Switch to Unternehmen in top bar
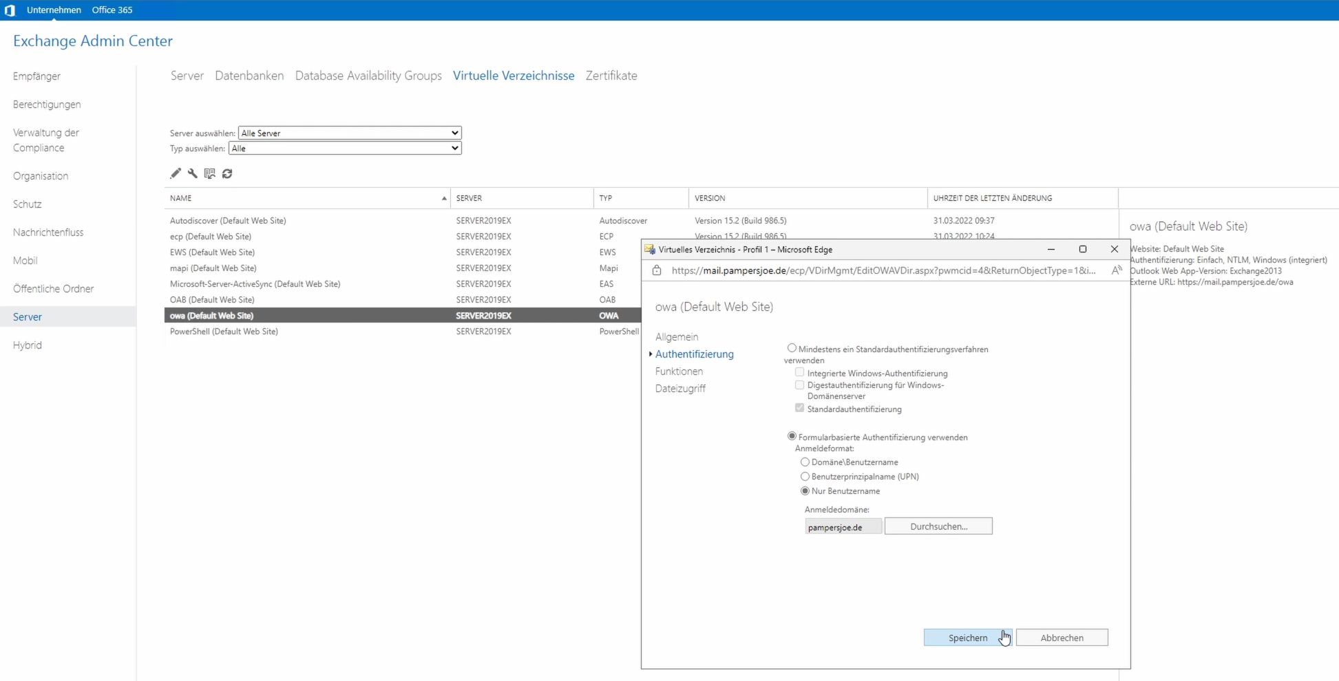Viewport: 1339px width, 681px height. pos(54,10)
